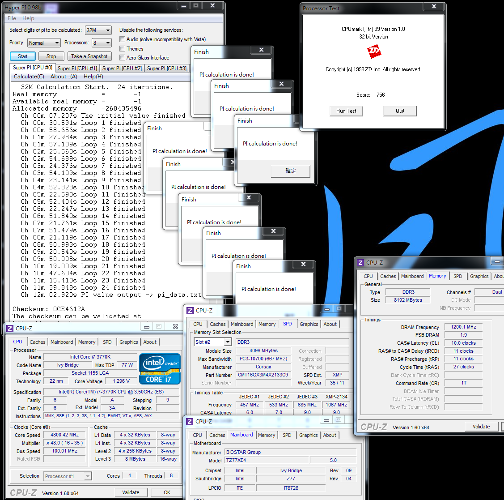Enable the Themes checkbox in Hyper PI
Viewport: 504px width, 500px height.
click(x=122, y=49)
